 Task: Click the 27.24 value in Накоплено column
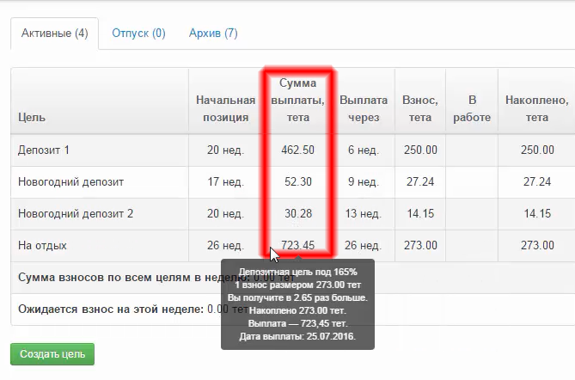(536, 182)
